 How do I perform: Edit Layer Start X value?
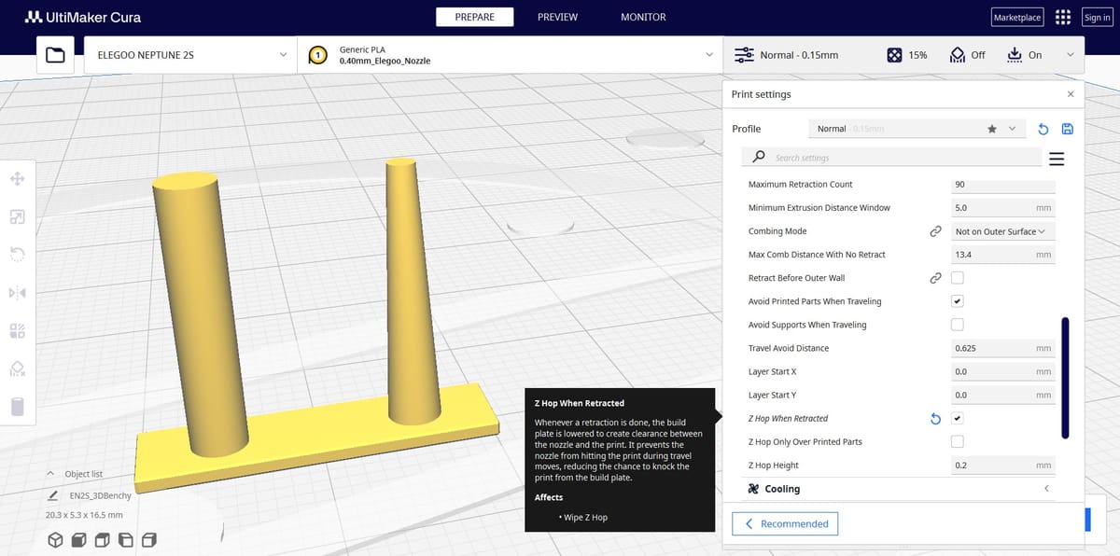[1002, 371]
